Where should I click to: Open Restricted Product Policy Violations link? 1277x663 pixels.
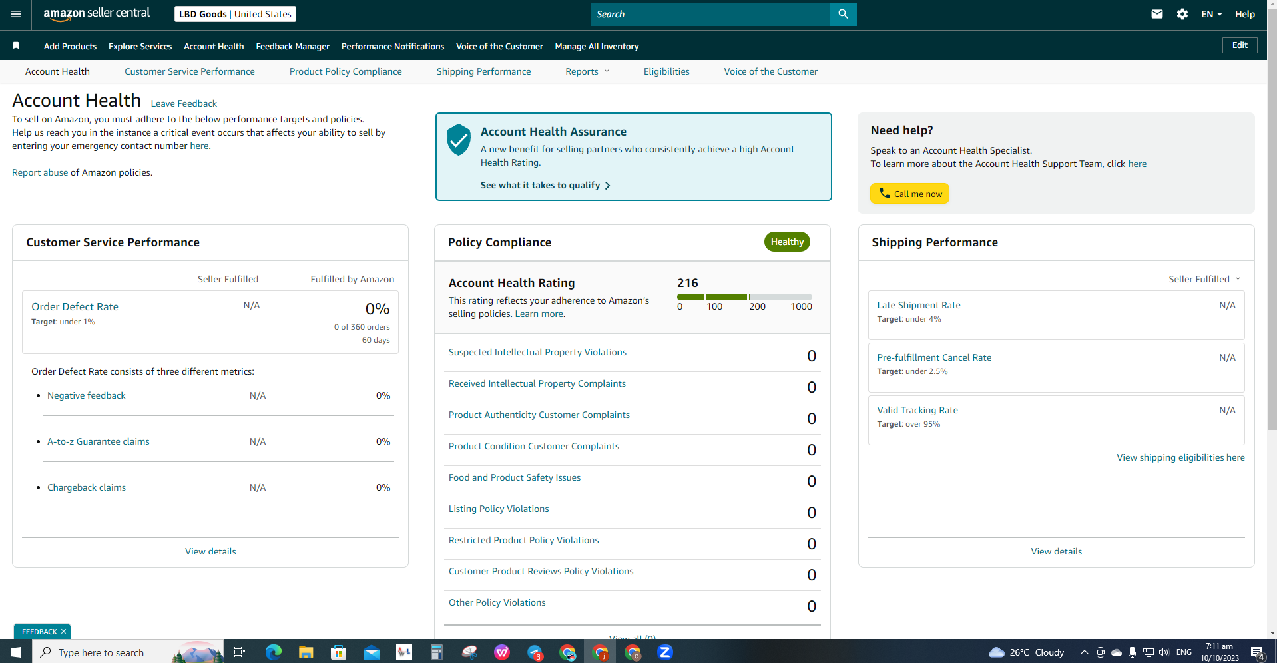[524, 540]
